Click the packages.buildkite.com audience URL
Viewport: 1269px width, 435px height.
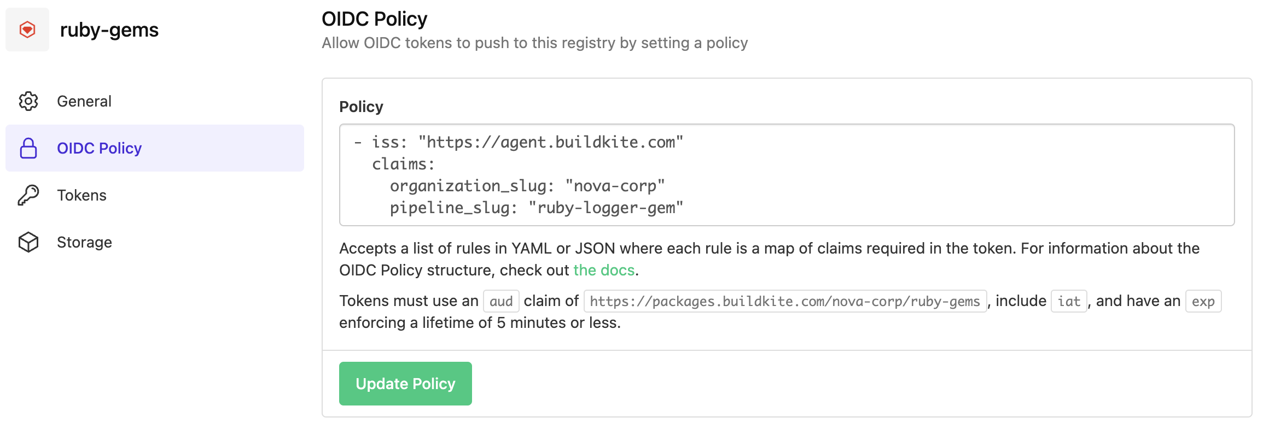coord(785,301)
